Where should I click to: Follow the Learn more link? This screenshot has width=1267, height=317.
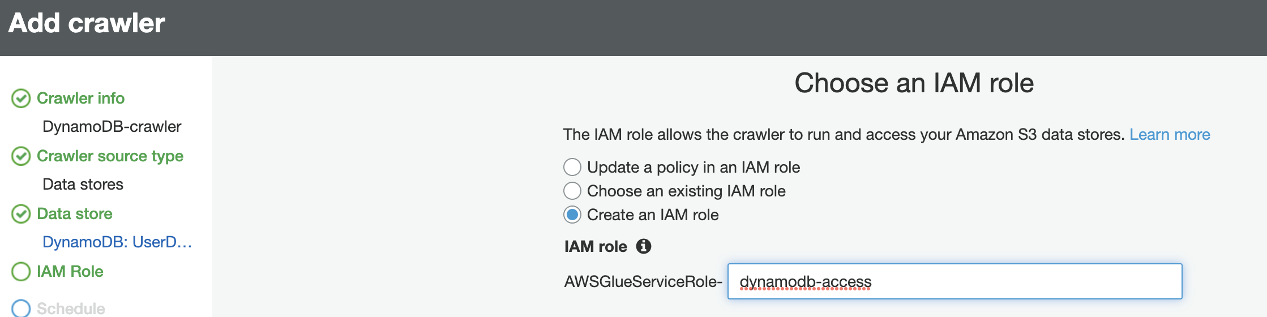1170,135
